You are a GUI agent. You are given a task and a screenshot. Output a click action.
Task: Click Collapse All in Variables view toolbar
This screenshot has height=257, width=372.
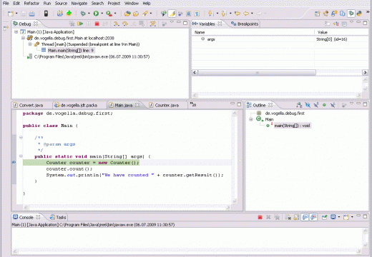(344, 24)
